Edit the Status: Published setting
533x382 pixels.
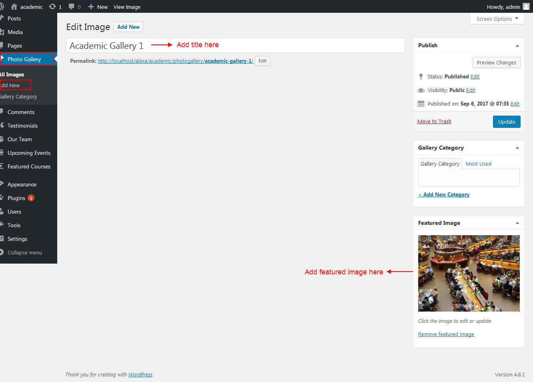click(x=475, y=76)
